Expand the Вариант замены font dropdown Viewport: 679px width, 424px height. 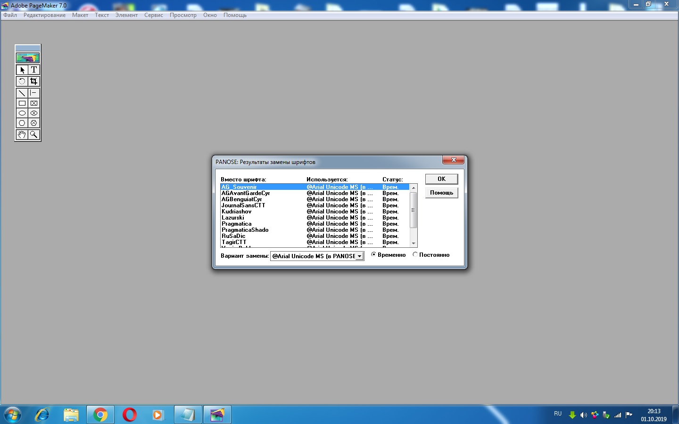pos(359,256)
